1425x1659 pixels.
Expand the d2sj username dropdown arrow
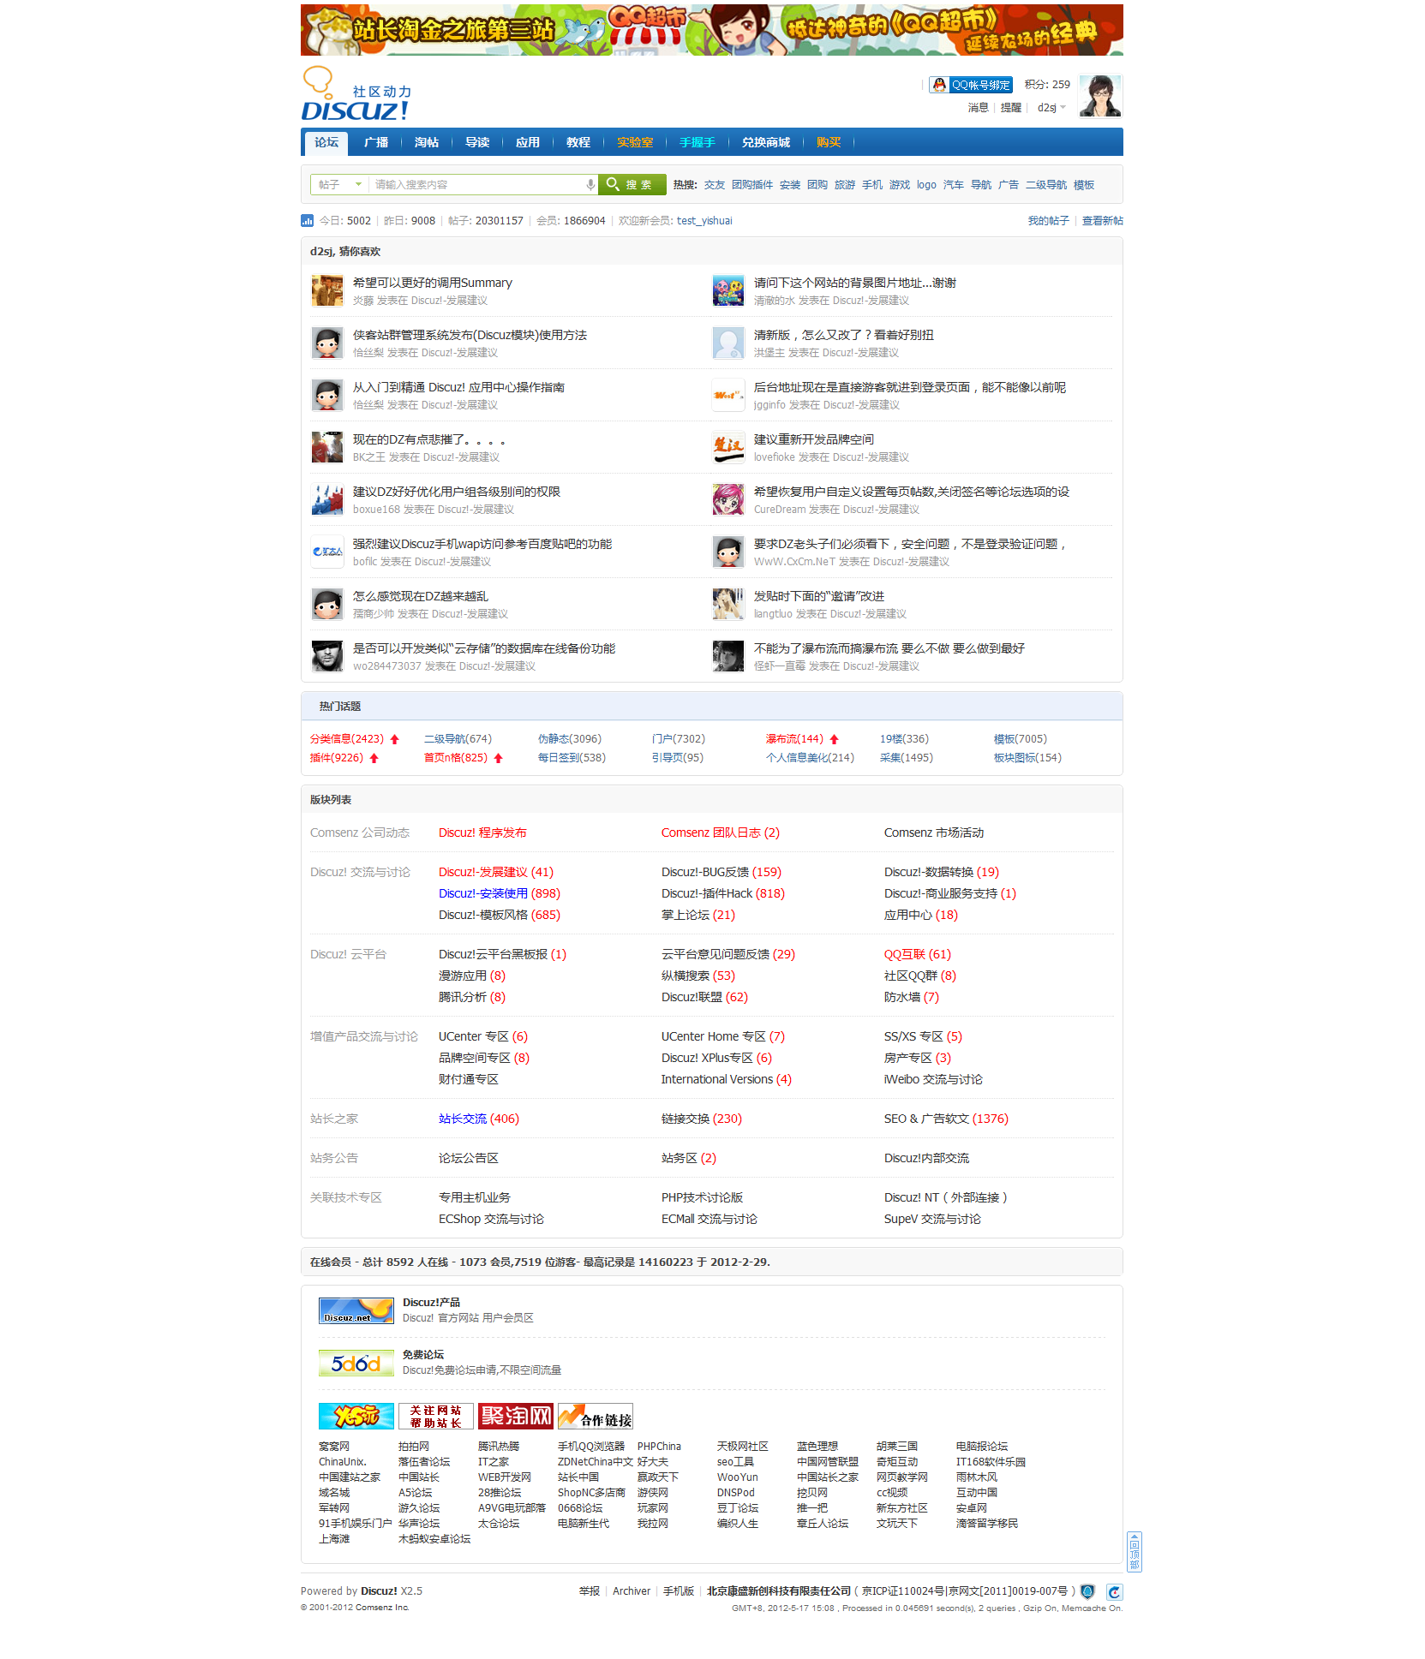1063,108
